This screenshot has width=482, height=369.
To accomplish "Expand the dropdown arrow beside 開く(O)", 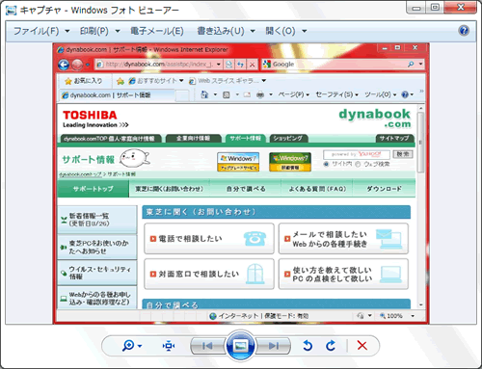I will [304, 31].
